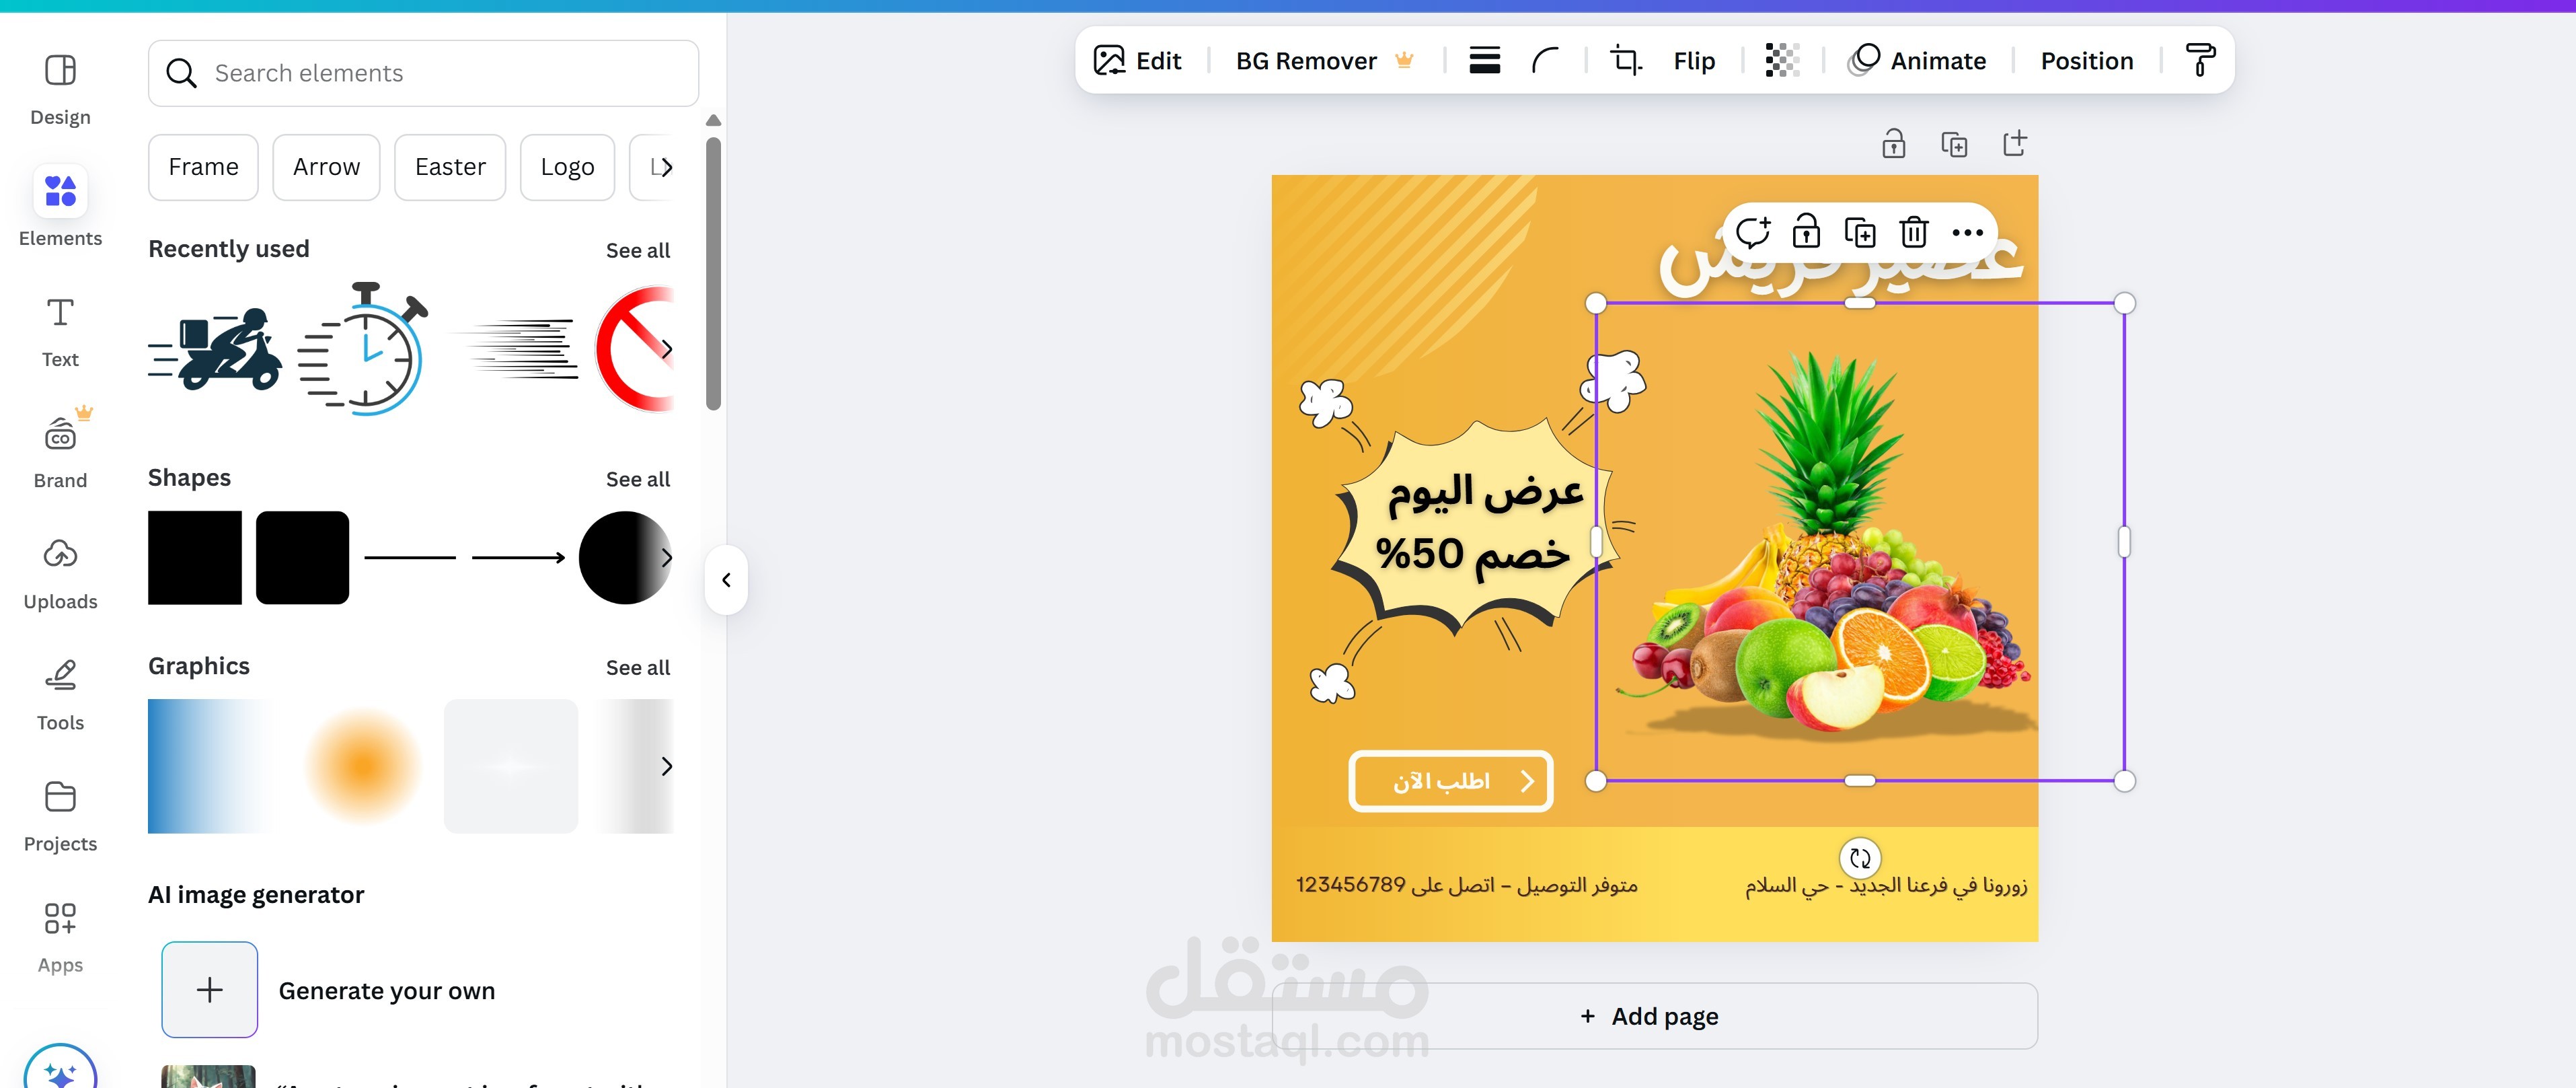This screenshot has width=2576, height=1088.
Task: Click the corner rounding icon
Action: 1545,61
